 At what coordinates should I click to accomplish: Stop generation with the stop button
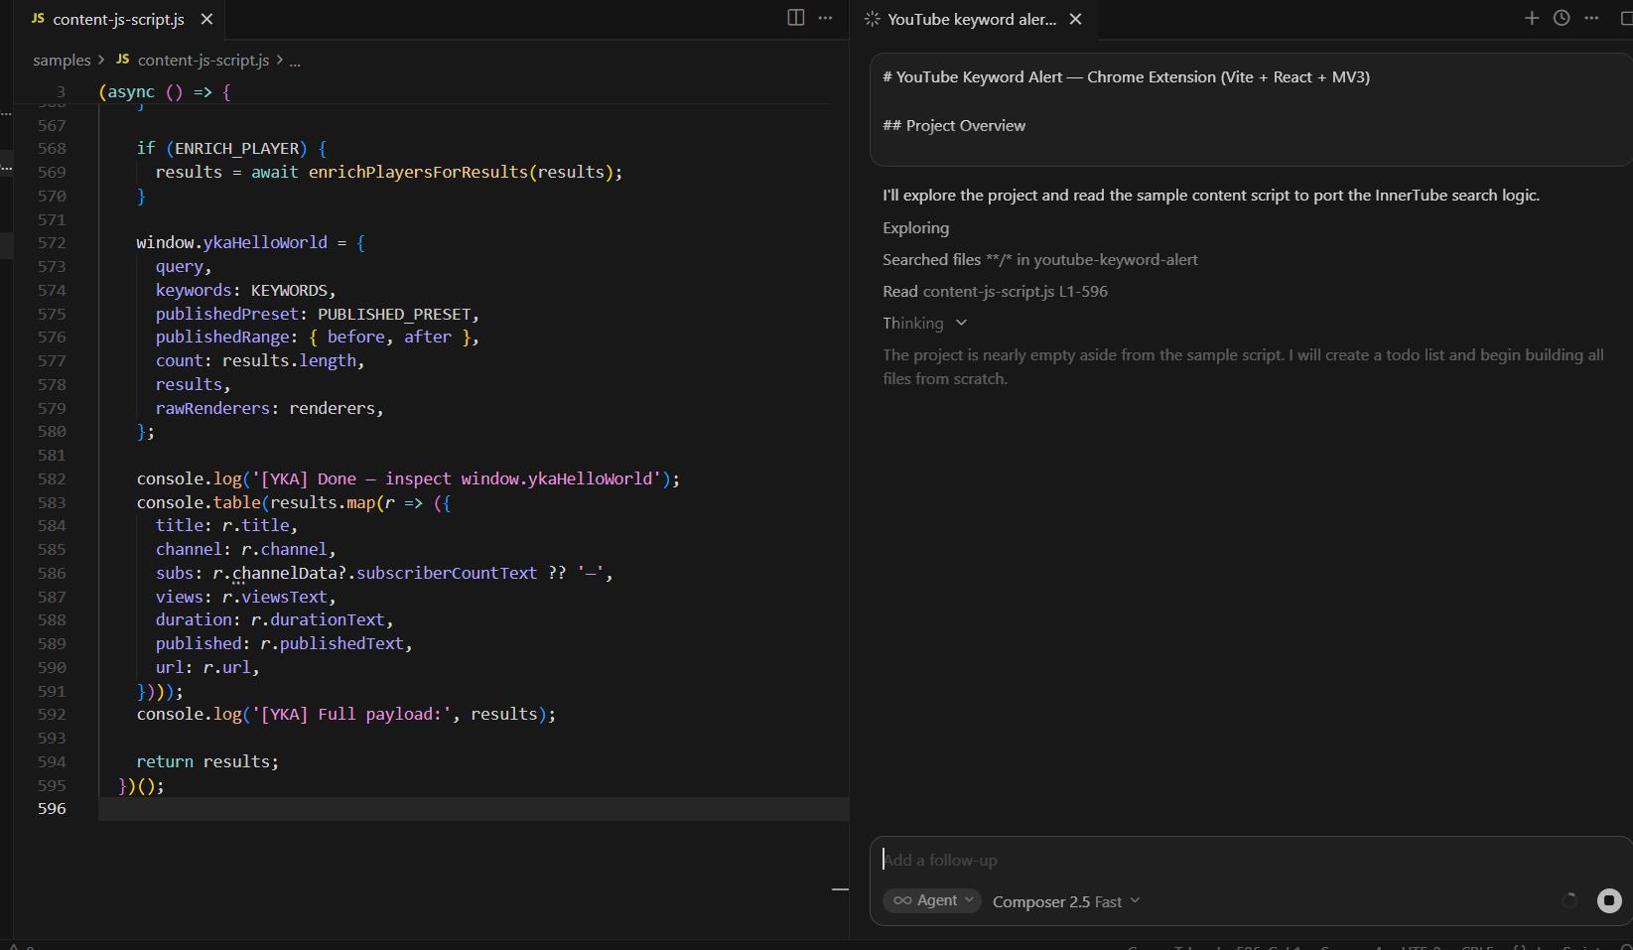tap(1609, 900)
